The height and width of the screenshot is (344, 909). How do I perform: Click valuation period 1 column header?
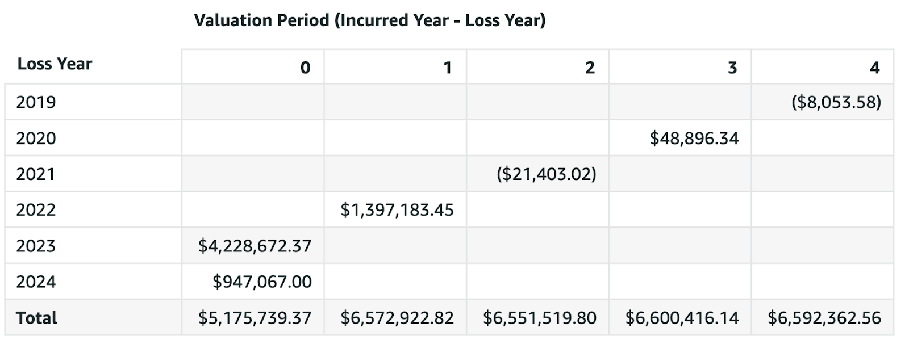click(447, 68)
